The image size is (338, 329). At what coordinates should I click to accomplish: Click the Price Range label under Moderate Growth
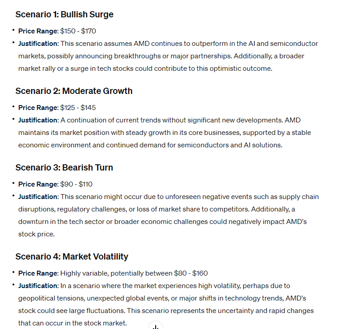pyautogui.click(x=38, y=108)
